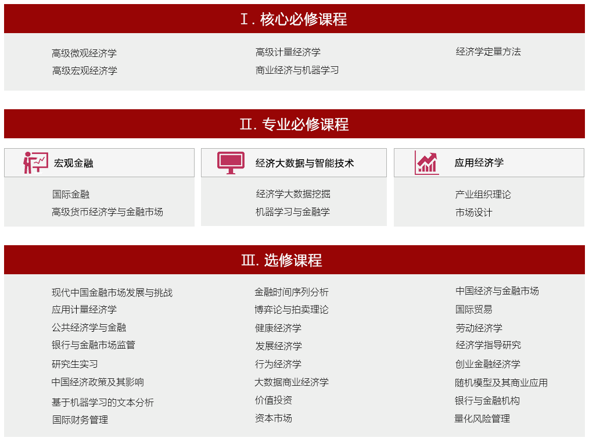The image size is (589, 441).
Task: Click 机器学习与金融学 course entry
Action: 282,212
